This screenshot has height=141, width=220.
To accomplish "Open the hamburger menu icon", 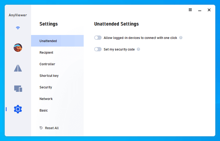I will [190, 10].
